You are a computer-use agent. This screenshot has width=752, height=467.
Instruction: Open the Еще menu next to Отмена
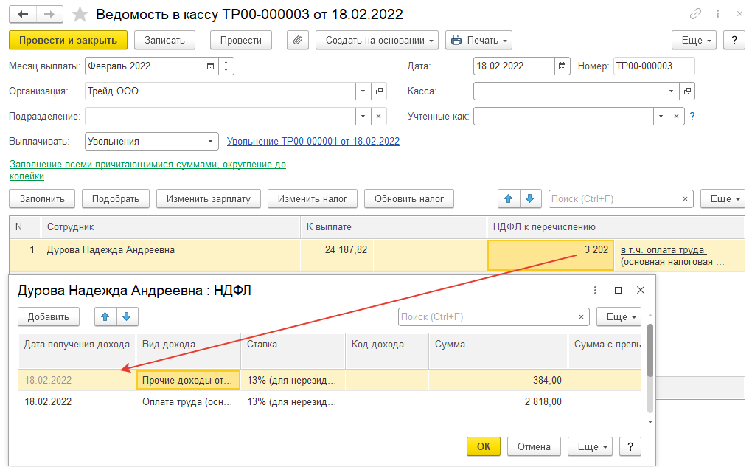click(590, 446)
